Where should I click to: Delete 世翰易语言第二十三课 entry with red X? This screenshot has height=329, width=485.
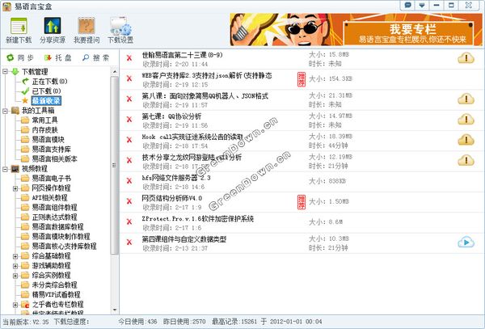click(129, 58)
